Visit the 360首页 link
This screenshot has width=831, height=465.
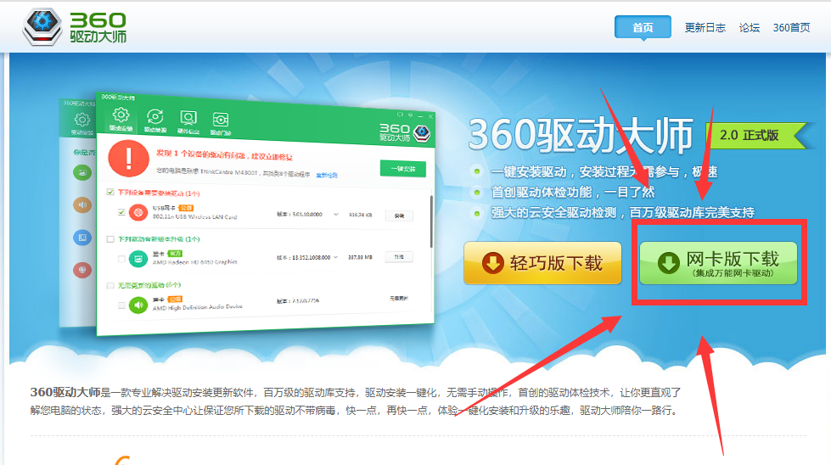pos(791,27)
